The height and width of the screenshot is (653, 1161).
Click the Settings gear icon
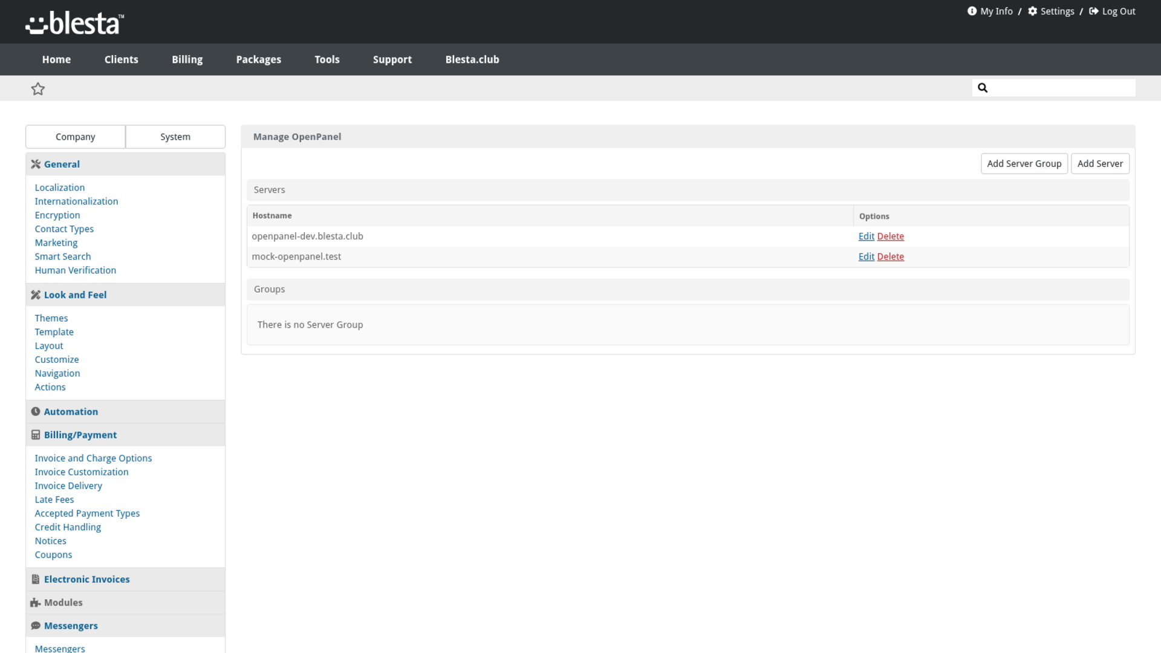1033,11
